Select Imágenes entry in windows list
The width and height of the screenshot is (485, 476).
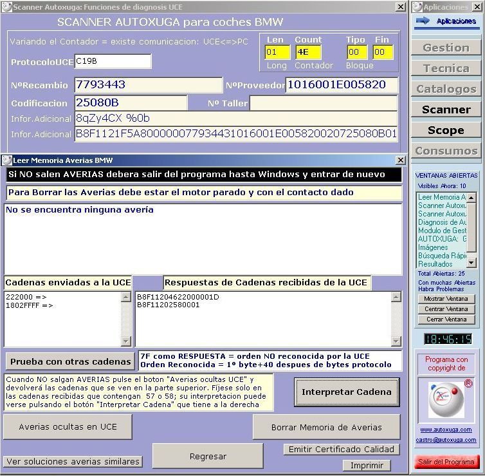(x=433, y=247)
